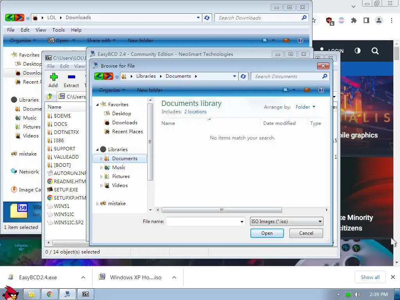
Task: Switch to EasyBCD from the taskbar
Action: click(x=68, y=295)
